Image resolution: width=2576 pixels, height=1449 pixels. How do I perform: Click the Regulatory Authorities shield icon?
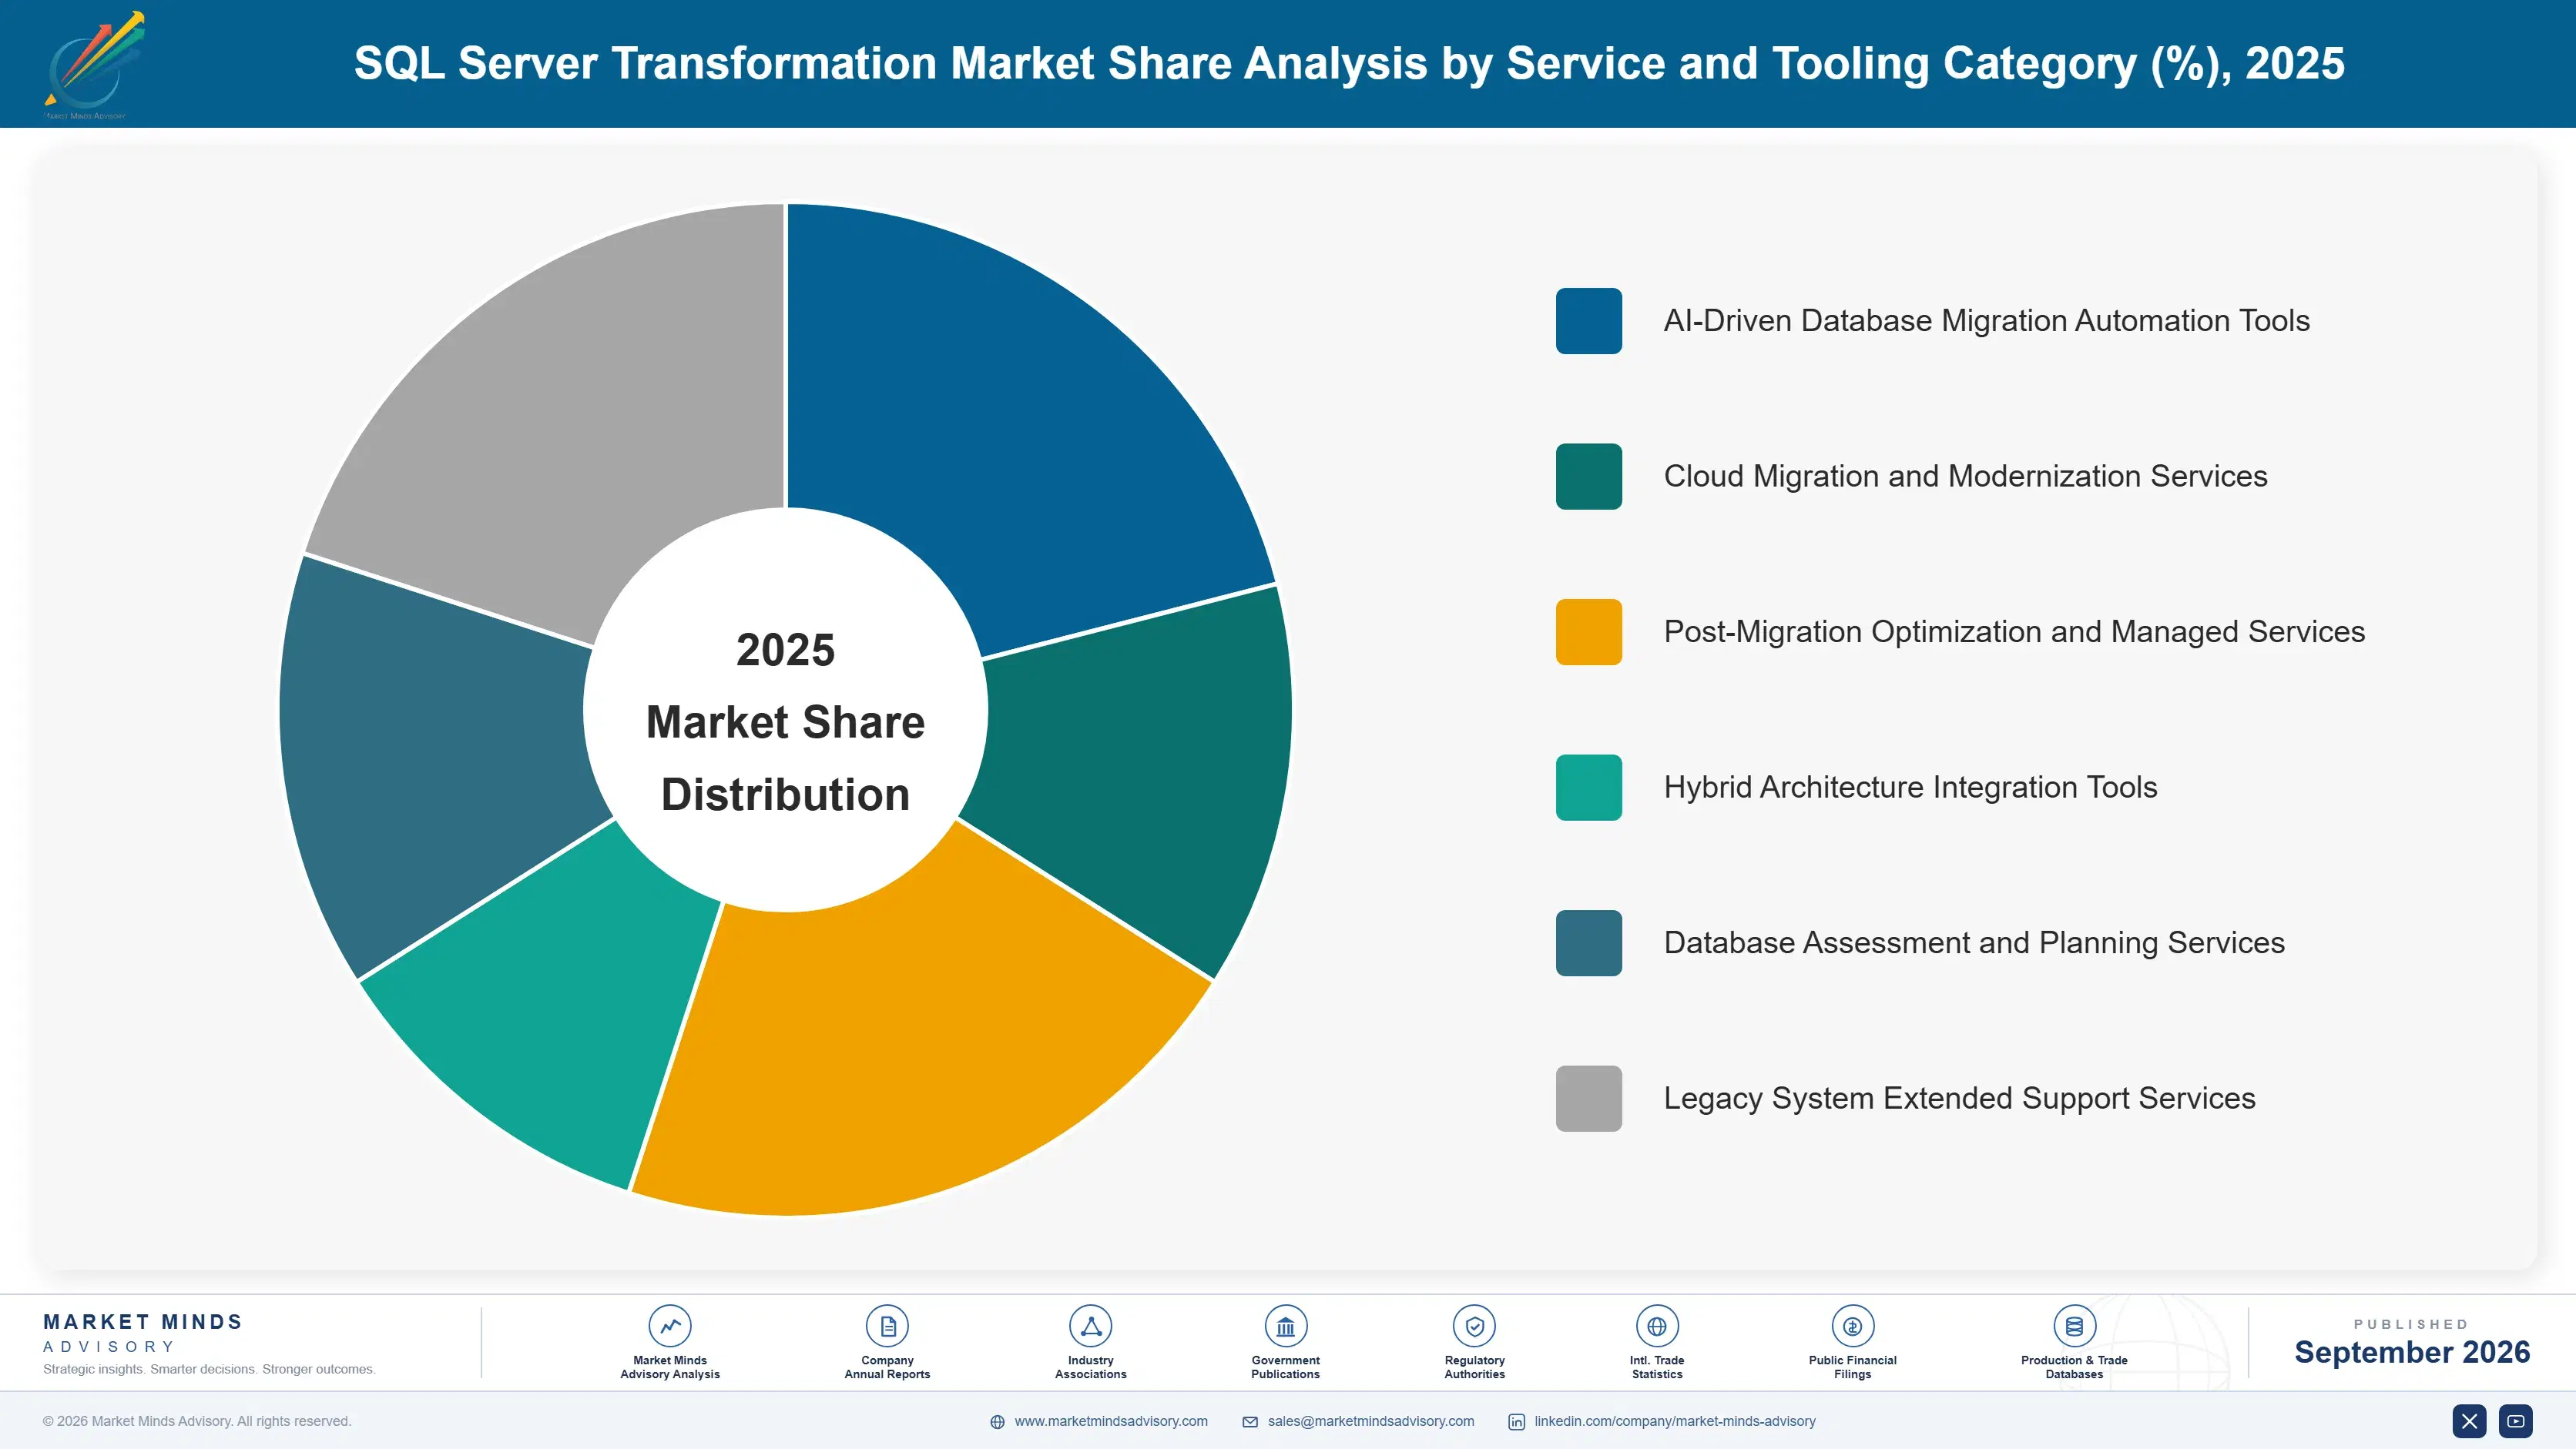[1475, 1326]
